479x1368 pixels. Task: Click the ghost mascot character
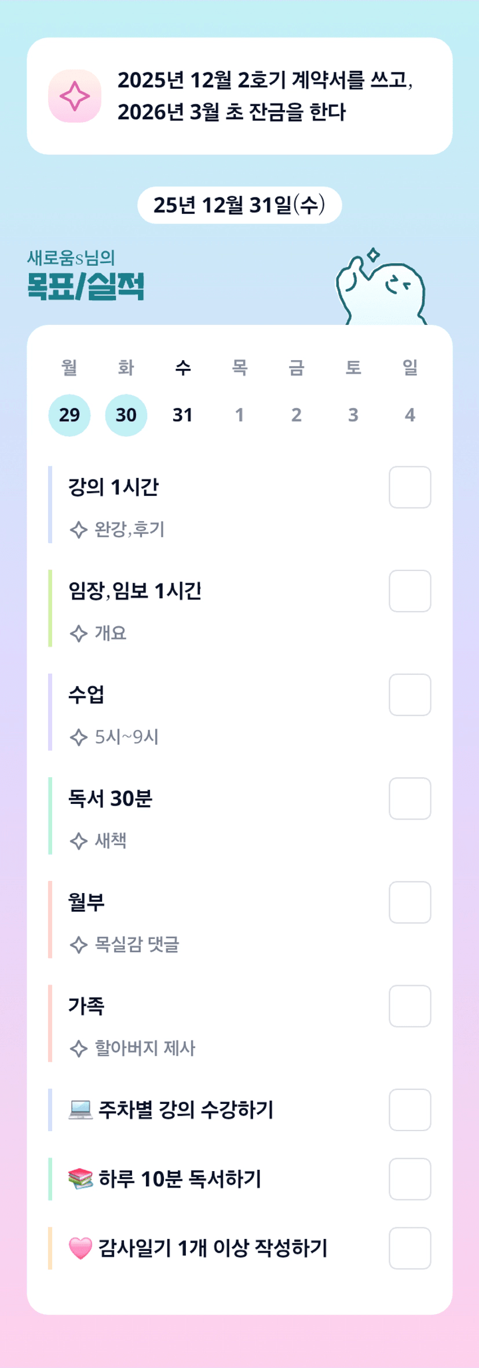point(382,289)
